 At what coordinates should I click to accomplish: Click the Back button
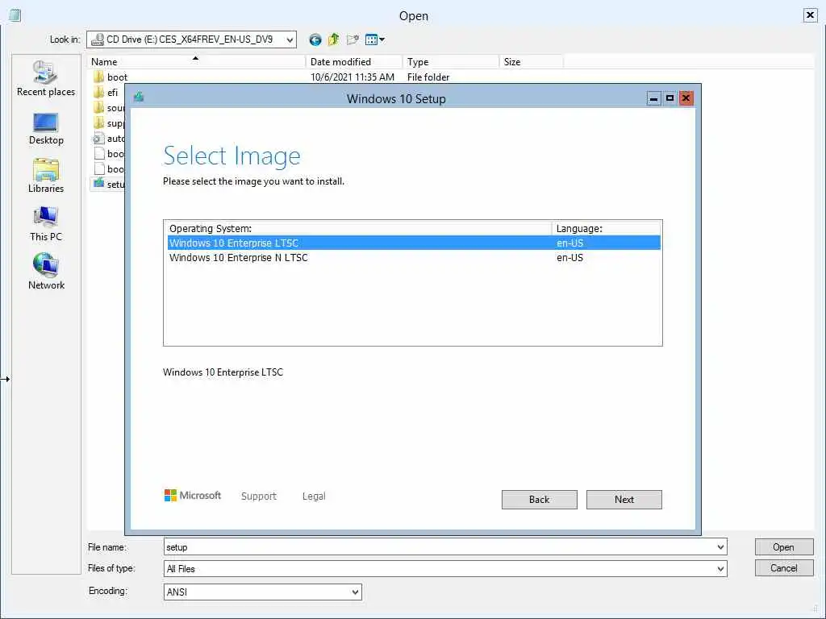click(539, 500)
